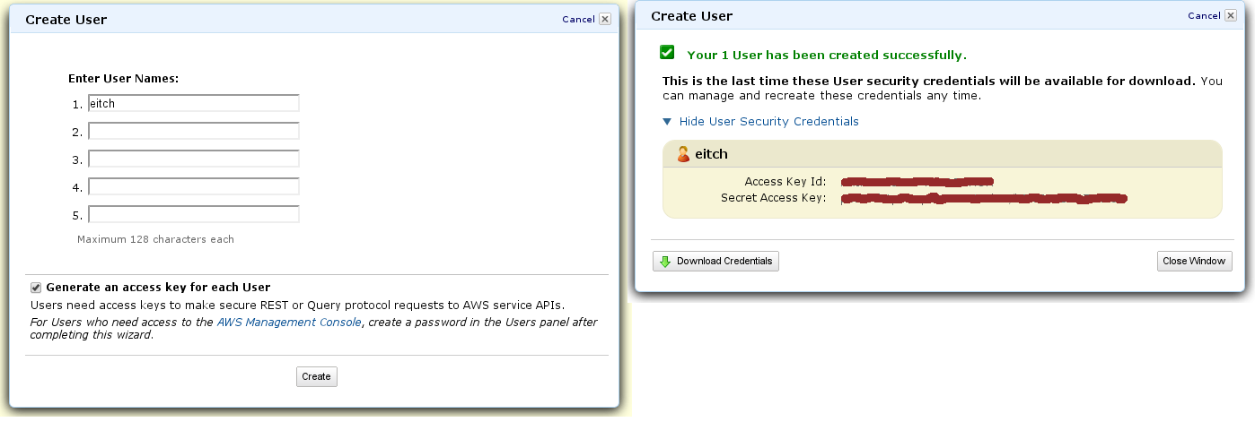Image resolution: width=1255 pixels, height=422 pixels.
Task: Focus the first user name field containing eitch
Action: (x=194, y=103)
